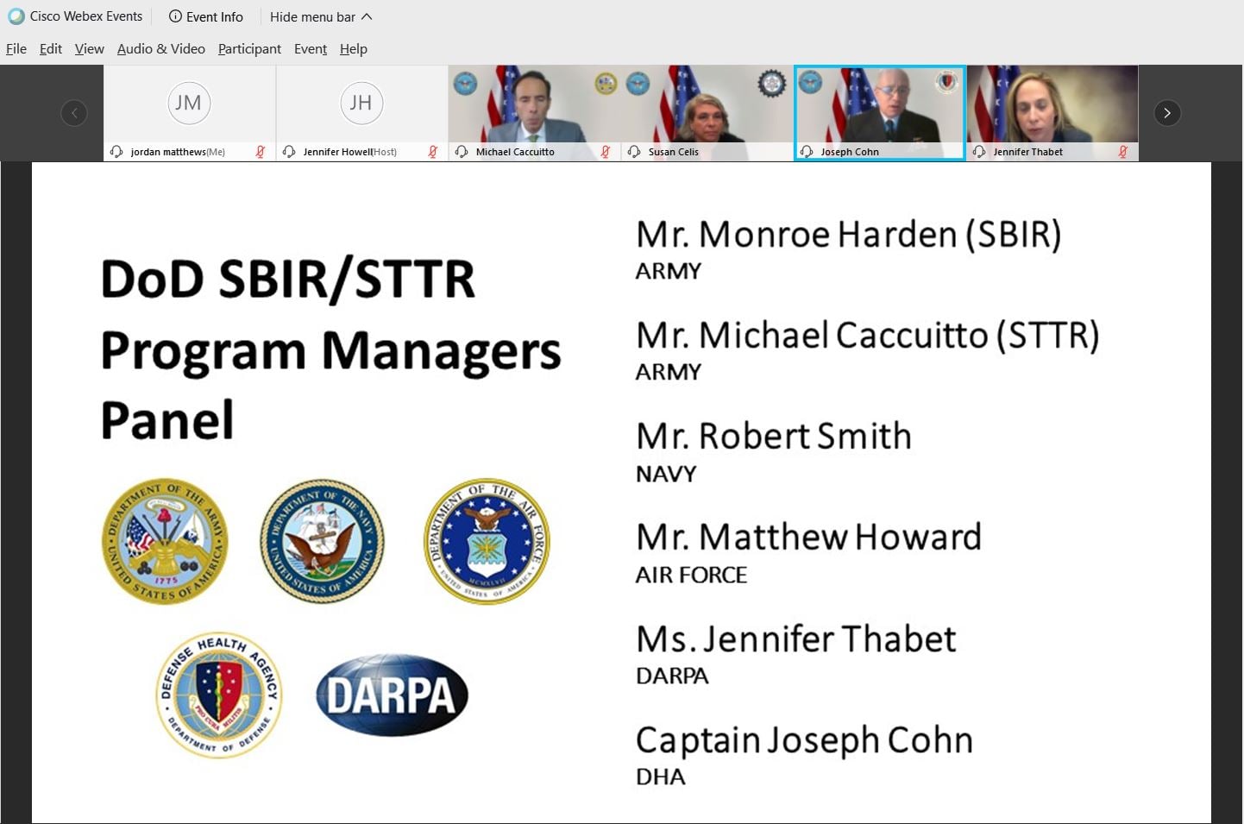Show next participants with right arrow
The image size is (1244, 824).
pyautogui.click(x=1167, y=113)
